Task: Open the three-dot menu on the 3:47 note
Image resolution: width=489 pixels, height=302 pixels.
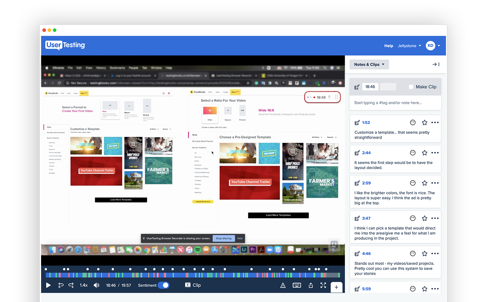Action: pyautogui.click(x=435, y=218)
